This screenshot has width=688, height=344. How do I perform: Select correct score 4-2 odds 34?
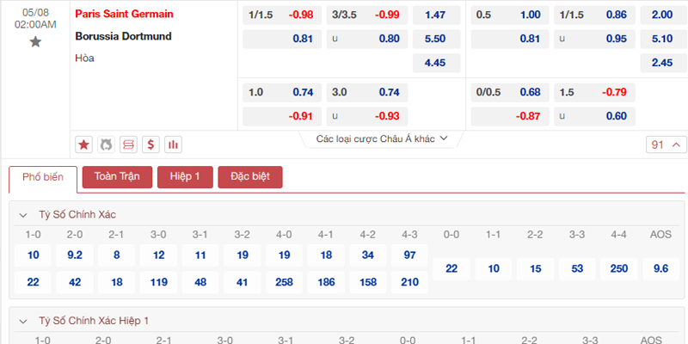[x=368, y=255]
